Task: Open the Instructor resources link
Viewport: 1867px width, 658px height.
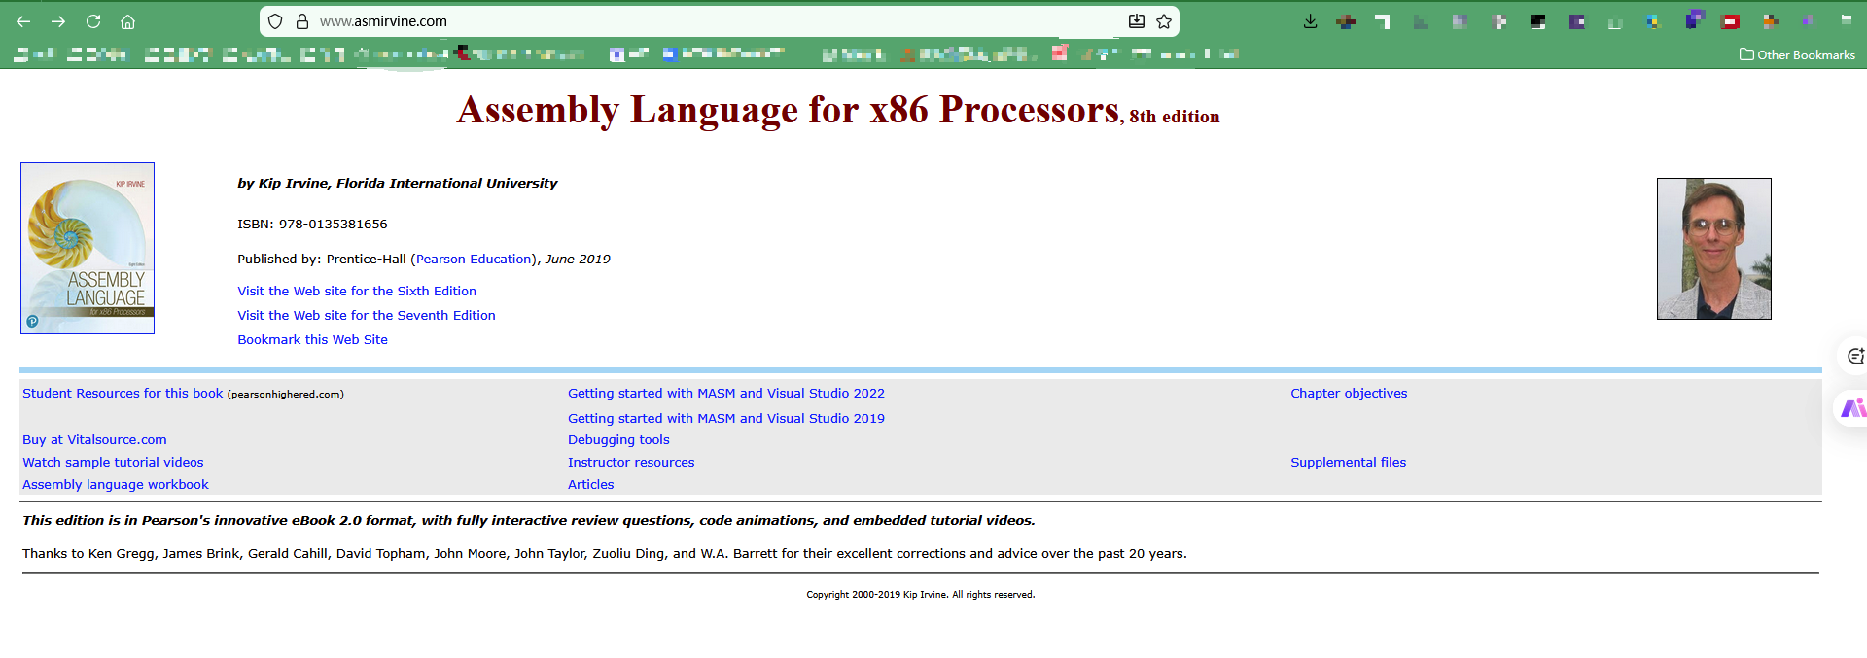Action: click(631, 462)
